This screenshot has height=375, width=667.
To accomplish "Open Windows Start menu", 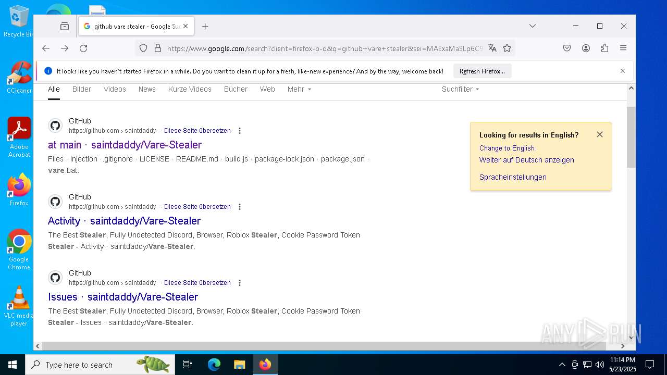I will 13,365.
